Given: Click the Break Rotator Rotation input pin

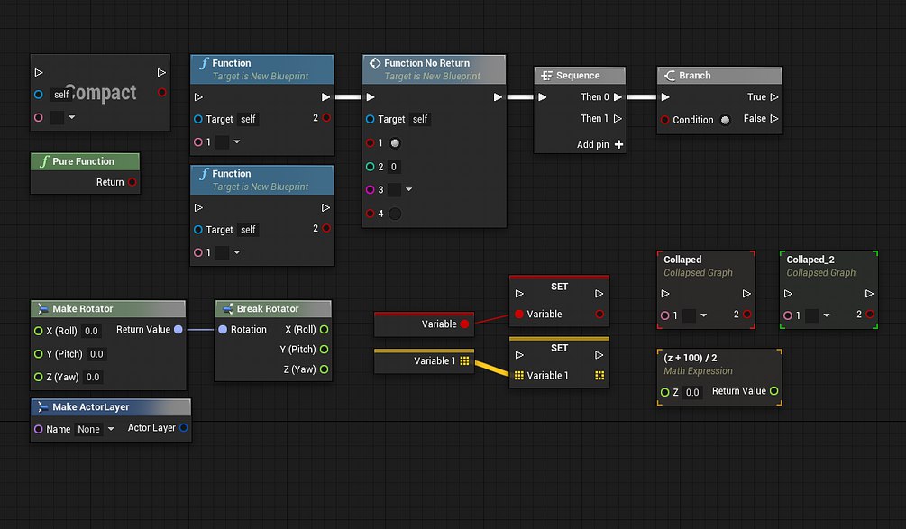Looking at the screenshot, I should 223,330.
